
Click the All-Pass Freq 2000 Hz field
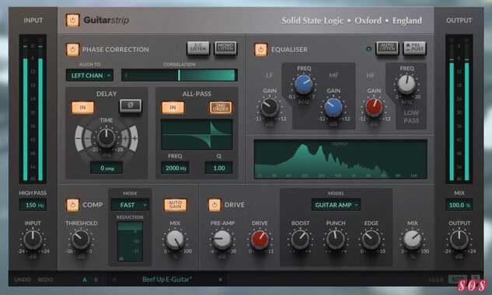[x=175, y=168]
